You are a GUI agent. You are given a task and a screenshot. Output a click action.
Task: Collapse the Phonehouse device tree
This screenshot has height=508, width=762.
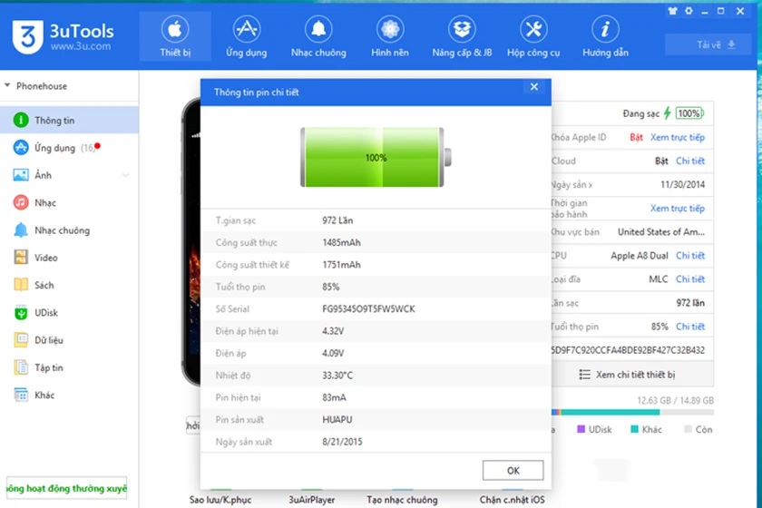click(7, 85)
